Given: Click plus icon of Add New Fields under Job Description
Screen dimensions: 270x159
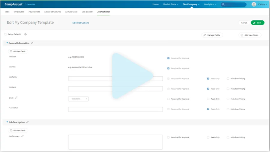Looking at the screenshot, I should tap(11, 130).
